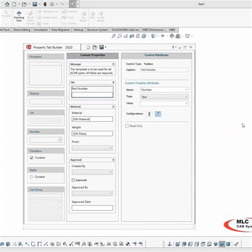Open the Value dropdown
This screenshot has width=252, height=252.
[164, 104]
